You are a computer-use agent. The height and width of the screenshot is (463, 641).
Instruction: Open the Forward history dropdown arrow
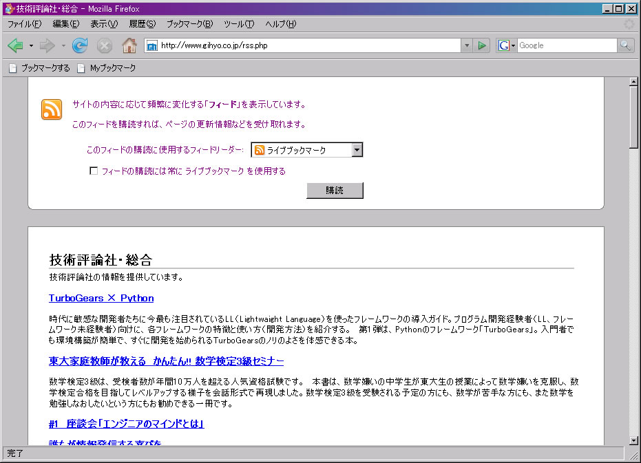pos(63,46)
